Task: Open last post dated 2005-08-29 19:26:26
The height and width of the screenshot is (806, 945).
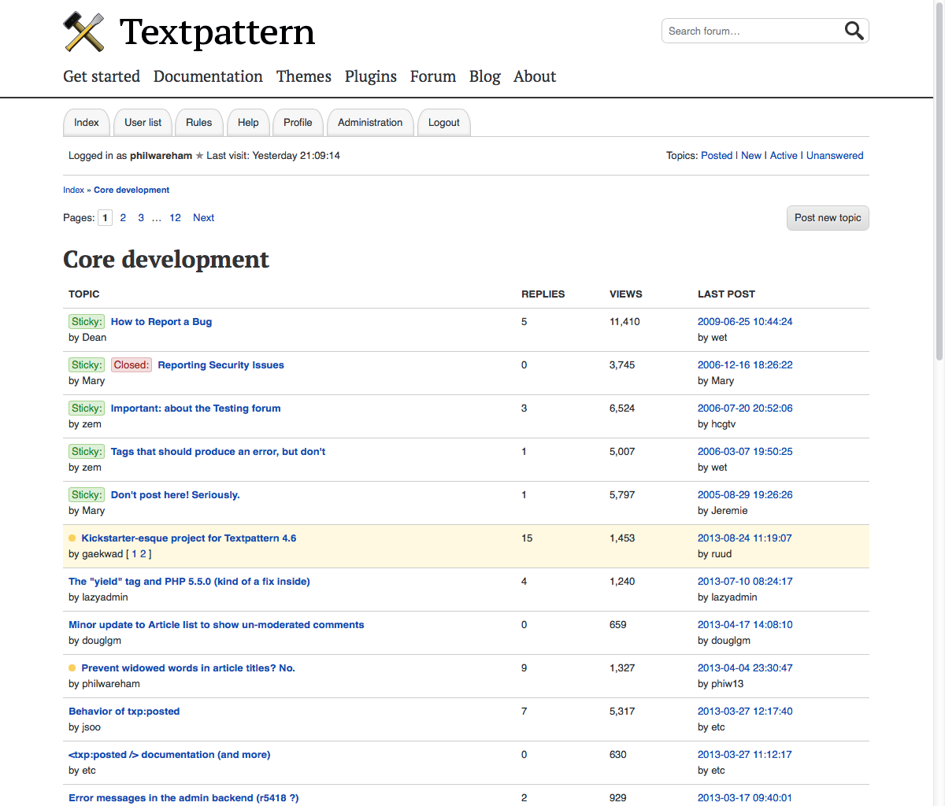Action: point(745,495)
